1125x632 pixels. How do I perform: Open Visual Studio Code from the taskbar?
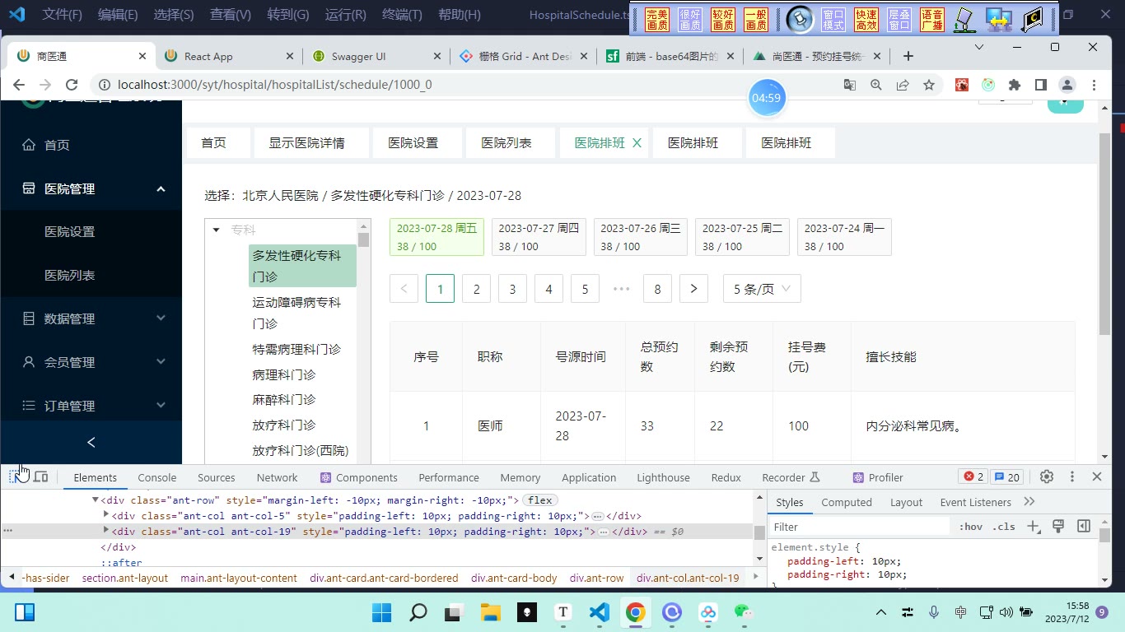599,612
